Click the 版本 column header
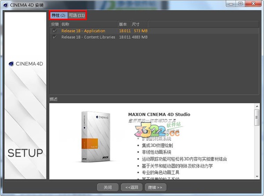The image size is (264, 196). pyautogui.click(x=124, y=24)
